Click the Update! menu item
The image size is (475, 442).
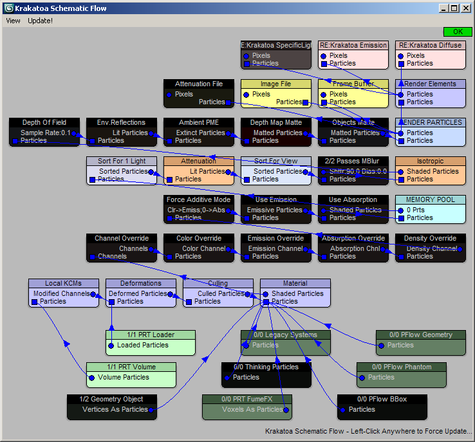click(x=40, y=21)
